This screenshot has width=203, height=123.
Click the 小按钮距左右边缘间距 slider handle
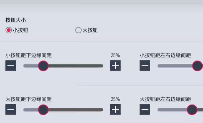coord(197,66)
